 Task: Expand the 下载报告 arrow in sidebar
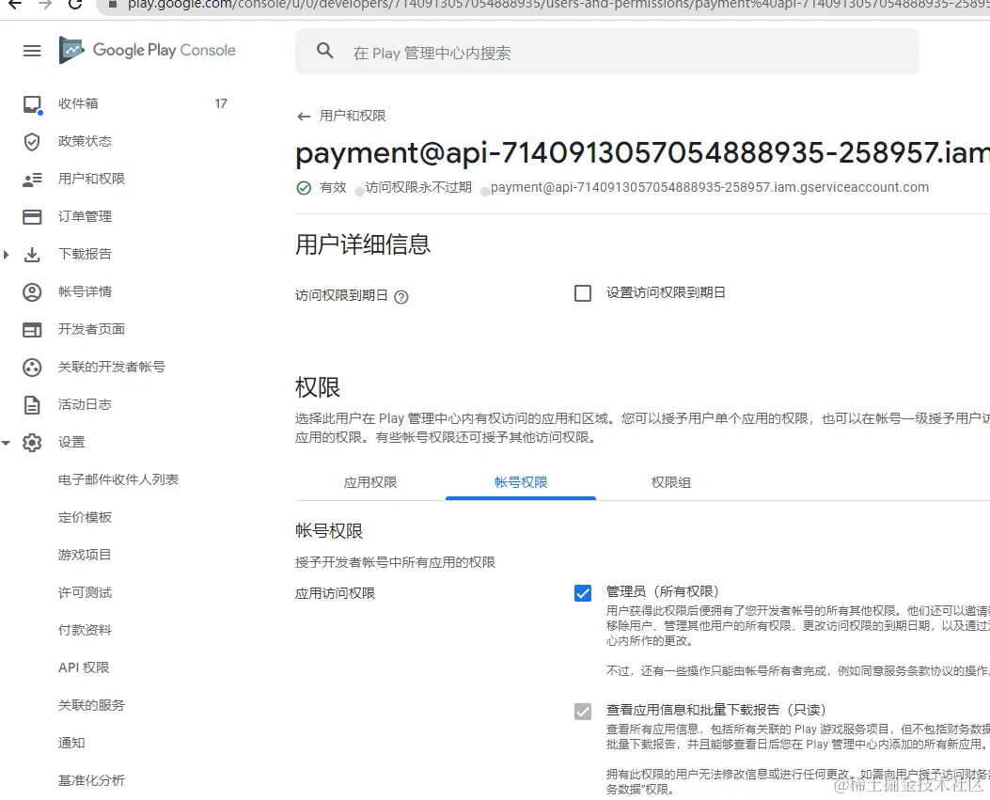(6, 255)
